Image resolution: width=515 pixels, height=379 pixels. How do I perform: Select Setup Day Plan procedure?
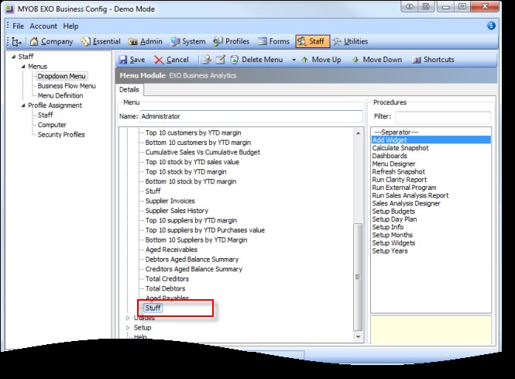[394, 219]
